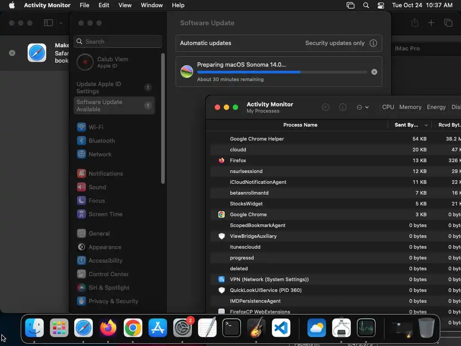
Task: Open the Window menu
Action: pyautogui.click(x=152, y=5)
